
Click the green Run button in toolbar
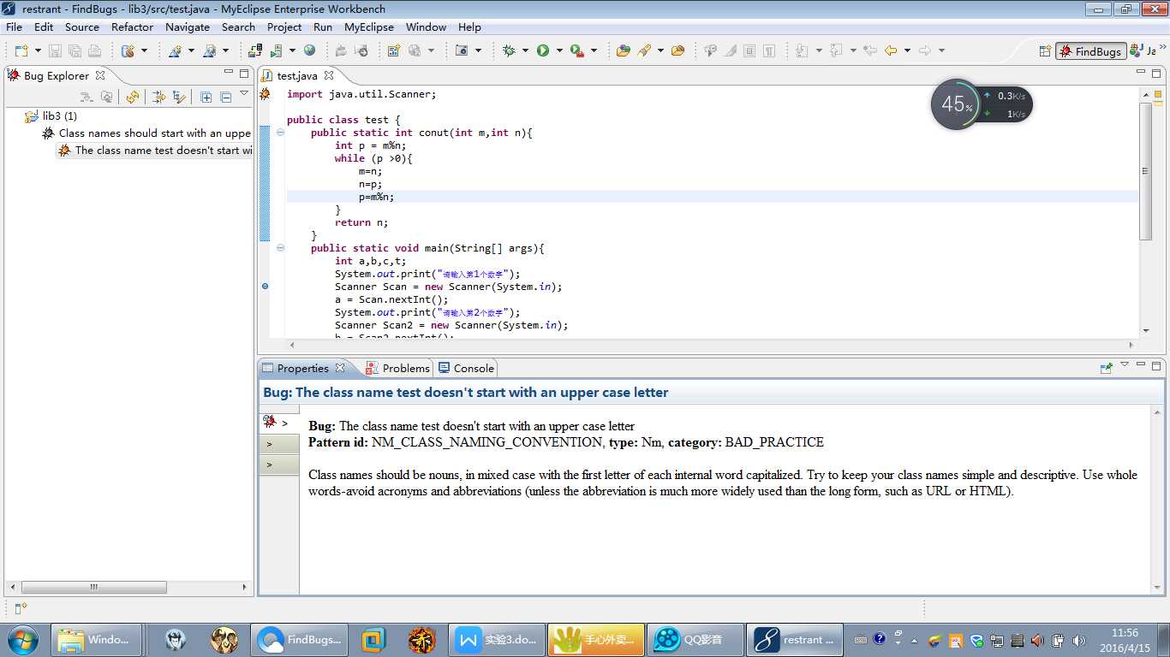point(543,51)
